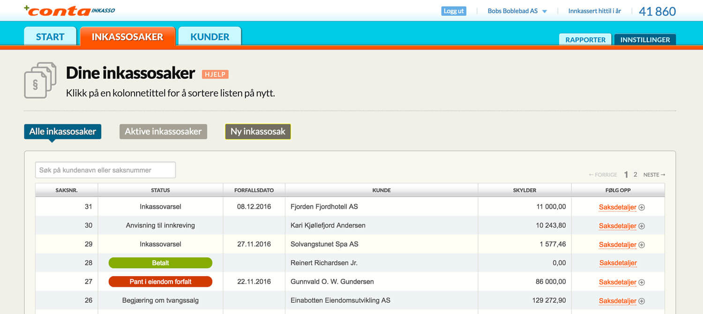Expand row 31 with its plus icon

click(642, 207)
